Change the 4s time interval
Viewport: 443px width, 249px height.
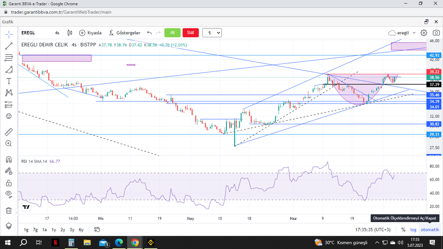pos(57,33)
